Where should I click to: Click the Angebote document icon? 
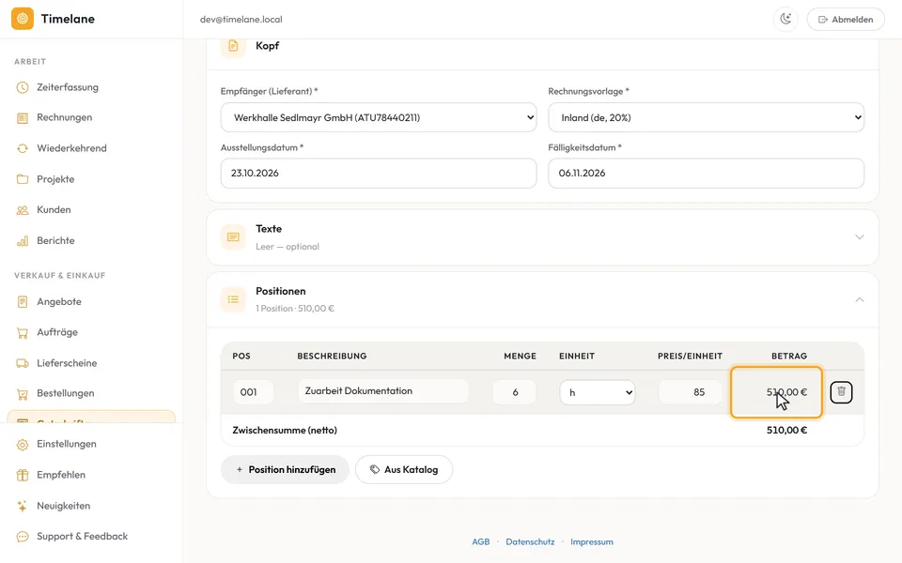click(x=23, y=301)
